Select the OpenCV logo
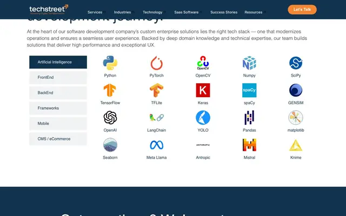The width and height of the screenshot is (346, 216). click(203, 63)
